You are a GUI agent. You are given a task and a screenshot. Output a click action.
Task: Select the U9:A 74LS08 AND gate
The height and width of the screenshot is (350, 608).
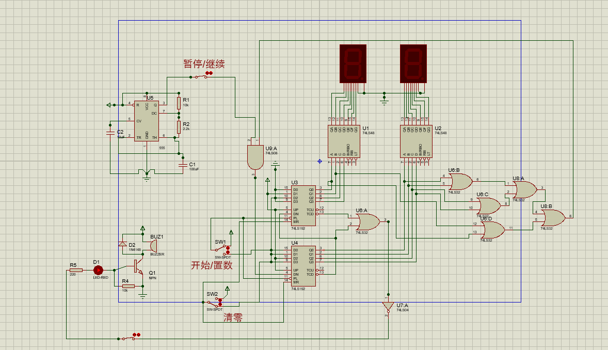click(255, 157)
